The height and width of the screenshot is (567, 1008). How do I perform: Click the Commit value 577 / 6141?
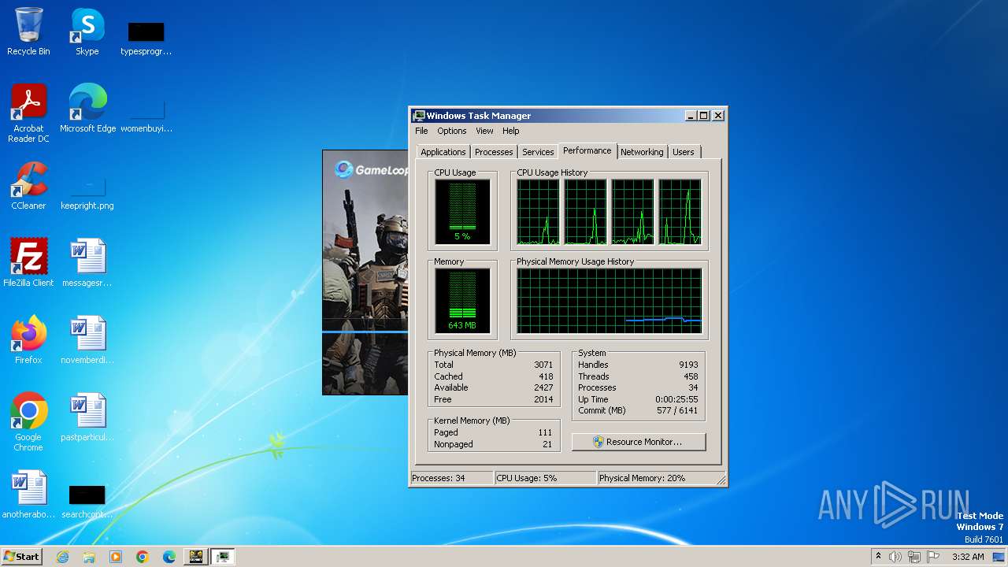click(678, 410)
